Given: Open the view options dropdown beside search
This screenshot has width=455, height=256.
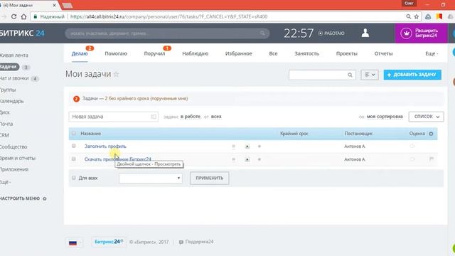Looking at the screenshot, I should click(370, 75).
